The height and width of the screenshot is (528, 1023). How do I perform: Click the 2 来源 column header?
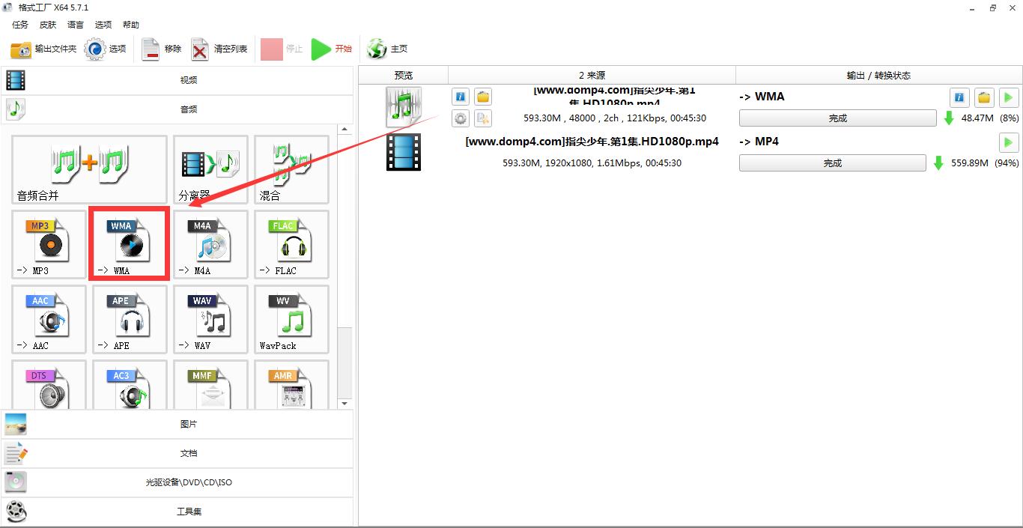pyautogui.click(x=592, y=75)
